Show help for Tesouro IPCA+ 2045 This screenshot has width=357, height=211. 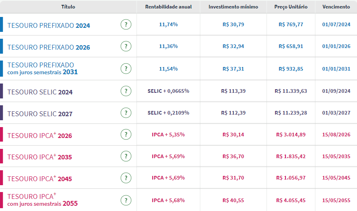pos(126,178)
